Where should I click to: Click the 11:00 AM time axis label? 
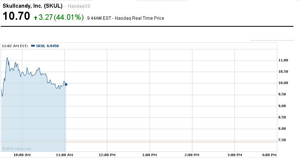[64, 155]
